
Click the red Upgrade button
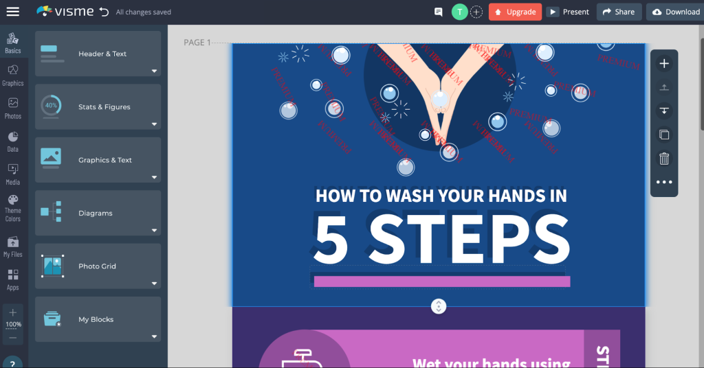click(515, 12)
